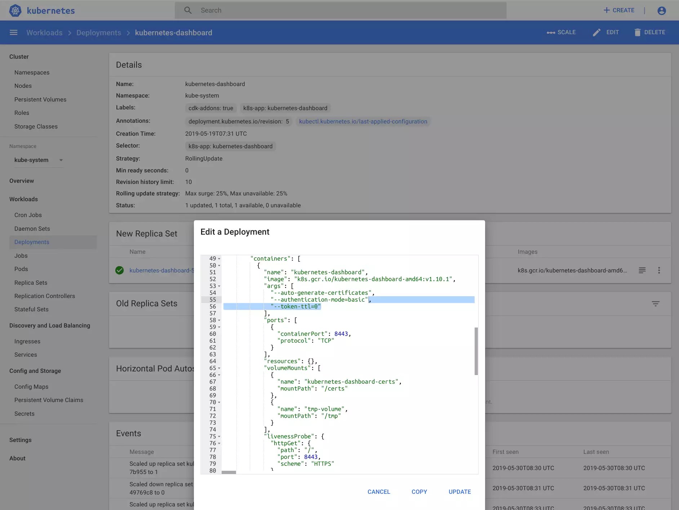Open Replica Sets in the sidebar
This screenshot has height=510, width=679.
click(31, 283)
